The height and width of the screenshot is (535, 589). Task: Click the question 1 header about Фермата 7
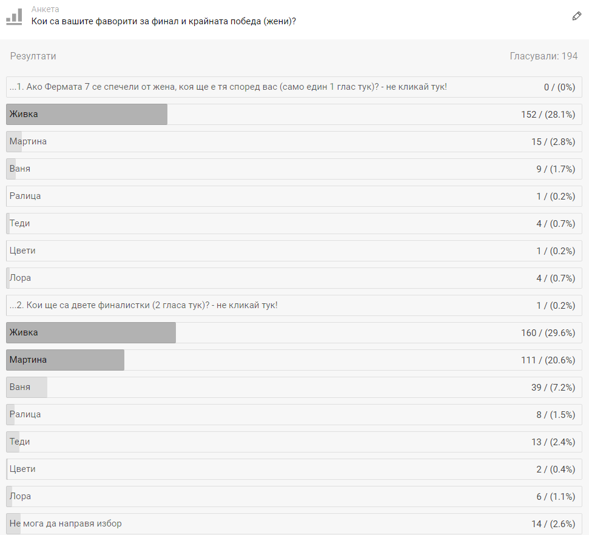click(x=294, y=87)
